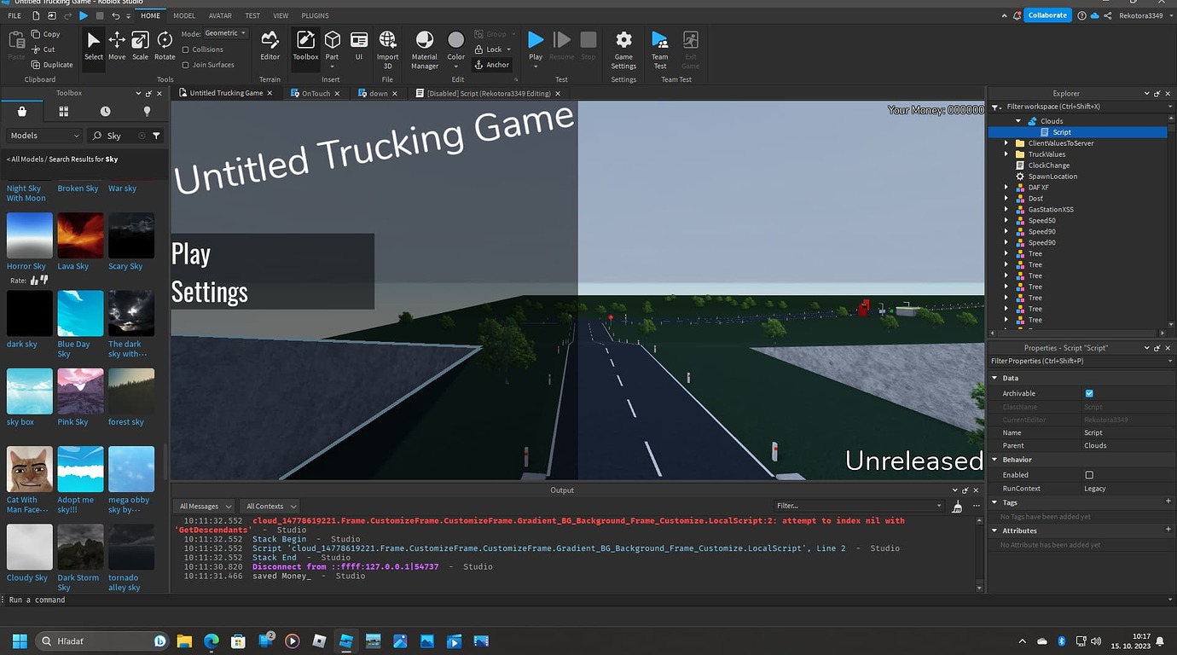This screenshot has width=1177, height=655.
Task: Collapse the Data properties section
Action: (994, 378)
